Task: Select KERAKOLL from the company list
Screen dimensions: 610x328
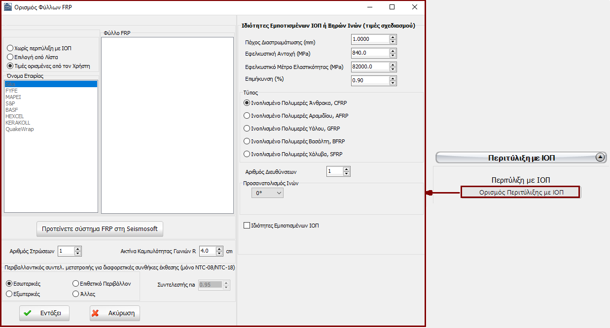Action: coord(18,123)
